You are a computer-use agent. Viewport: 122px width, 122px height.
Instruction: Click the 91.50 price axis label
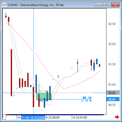[x=112, y=64]
